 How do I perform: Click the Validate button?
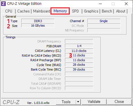click(x=94, y=102)
